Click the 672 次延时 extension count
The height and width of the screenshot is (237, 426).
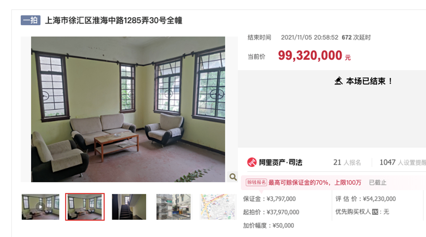click(356, 37)
